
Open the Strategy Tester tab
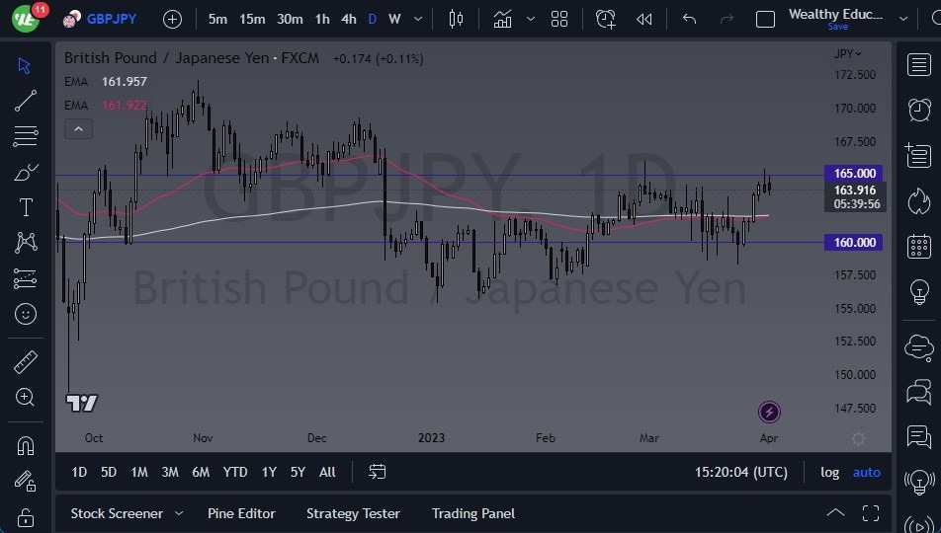(x=353, y=514)
